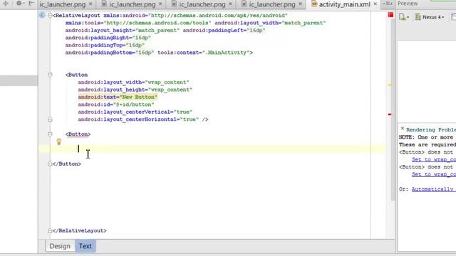
Task: Toggle the fold marker at layout_centerHorizontal line
Action: (x=50, y=119)
